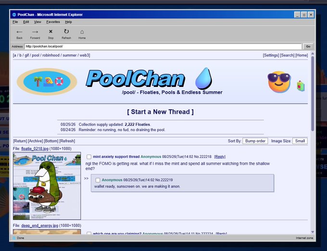Open the View menu
The width and height of the screenshot is (327, 251).
38,22
